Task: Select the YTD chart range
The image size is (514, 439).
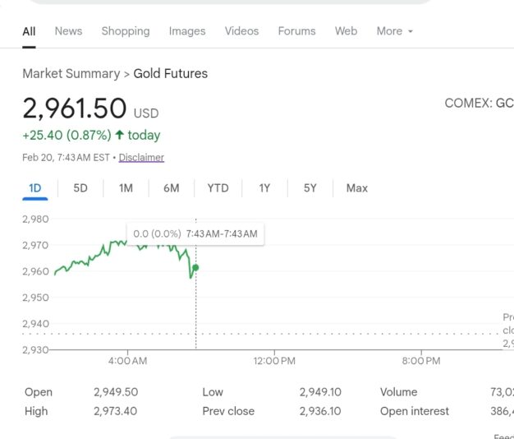Action: click(218, 188)
